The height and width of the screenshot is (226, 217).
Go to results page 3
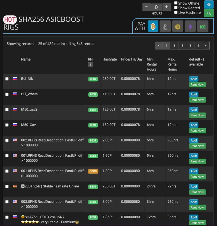point(182,45)
